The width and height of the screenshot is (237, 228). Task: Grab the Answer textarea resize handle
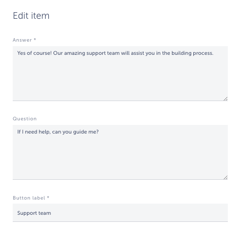tap(225, 99)
